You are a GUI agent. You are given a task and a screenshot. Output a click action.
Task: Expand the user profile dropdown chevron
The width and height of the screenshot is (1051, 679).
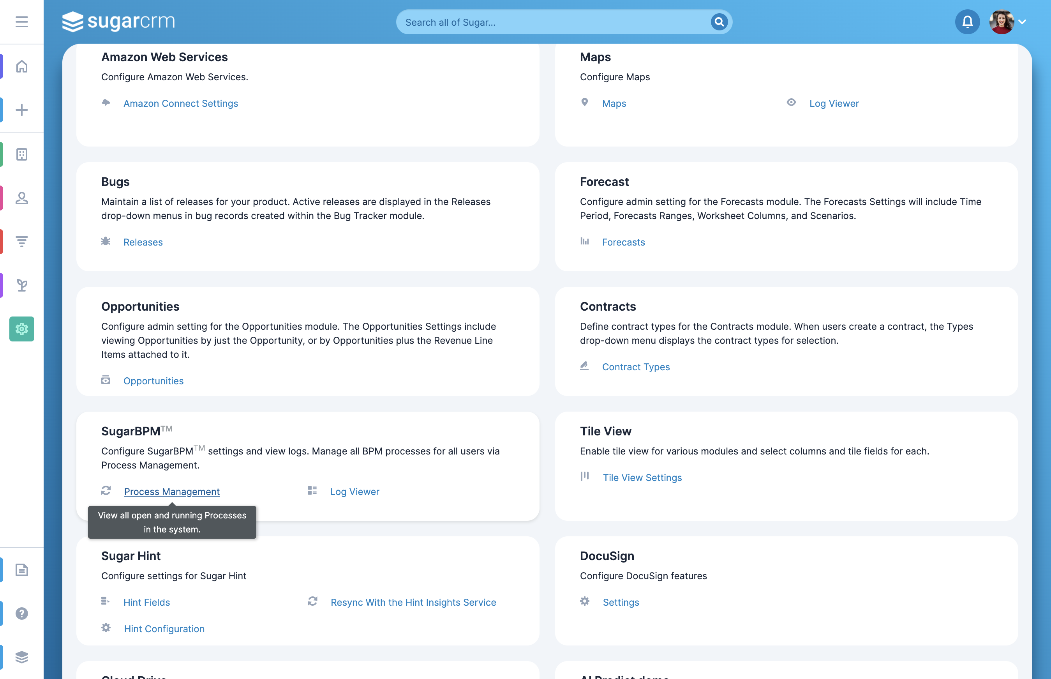pos(1022,21)
